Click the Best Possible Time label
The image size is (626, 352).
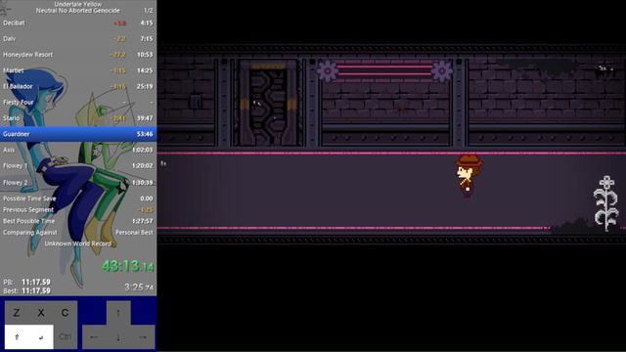coord(28,221)
